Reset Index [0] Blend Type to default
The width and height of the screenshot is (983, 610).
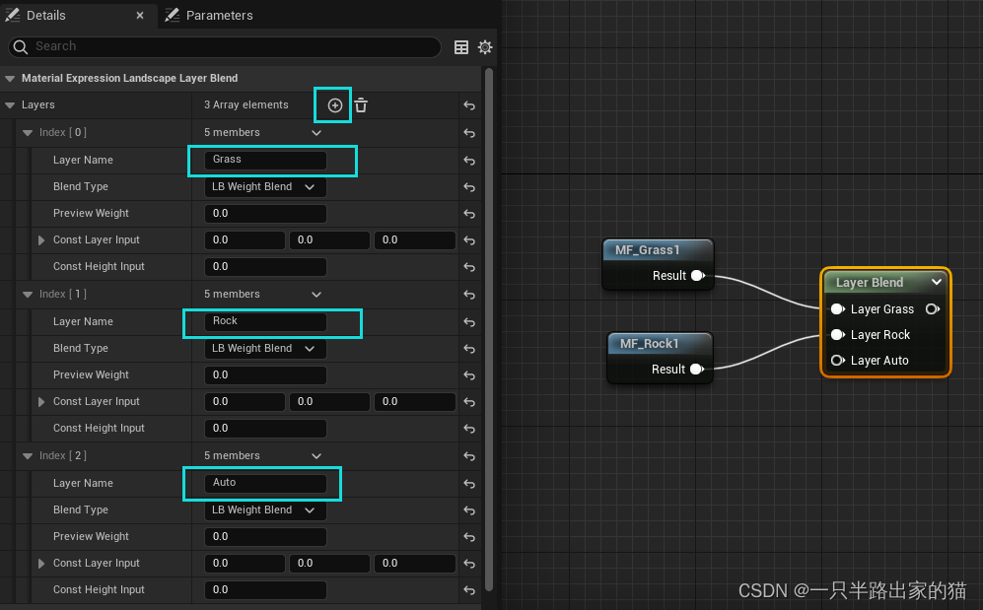(x=469, y=186)
